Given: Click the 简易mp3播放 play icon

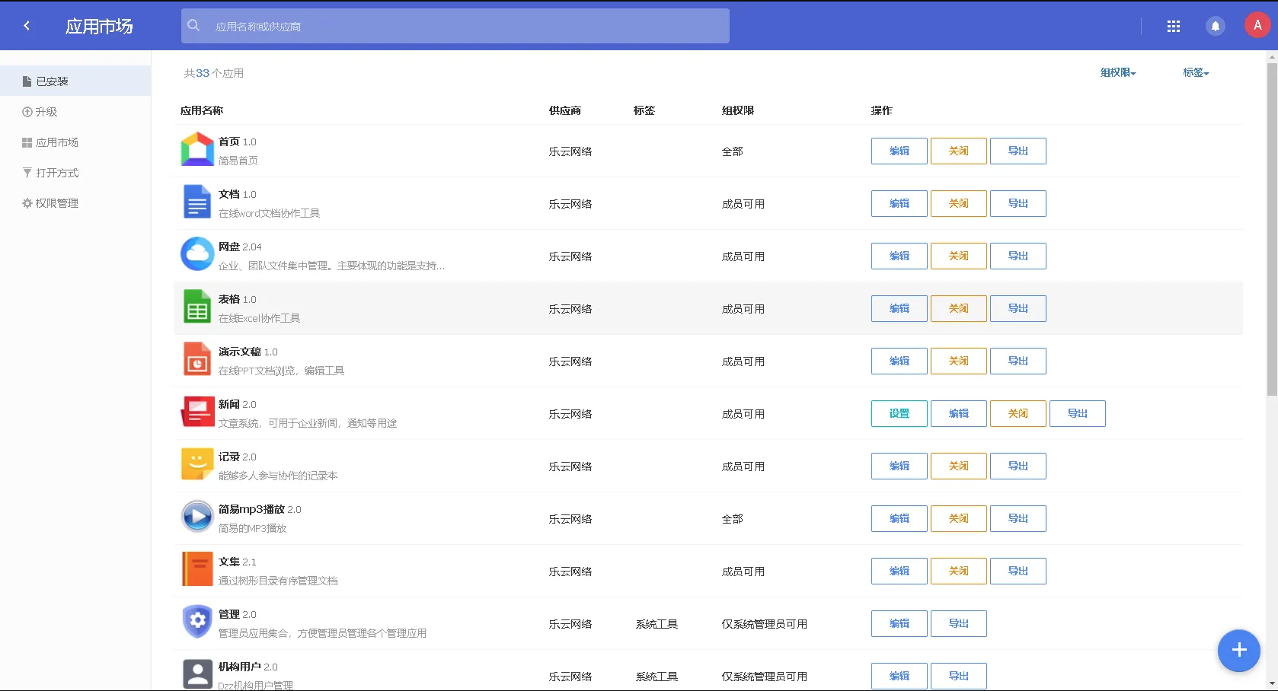Looking at the screenshot, I should [197, 517].
